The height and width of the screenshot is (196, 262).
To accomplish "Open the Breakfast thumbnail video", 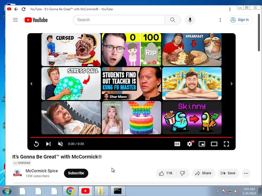I will coord(192,50).
